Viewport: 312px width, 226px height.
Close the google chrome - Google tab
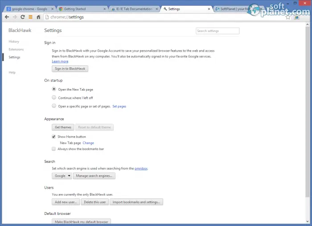52,9
